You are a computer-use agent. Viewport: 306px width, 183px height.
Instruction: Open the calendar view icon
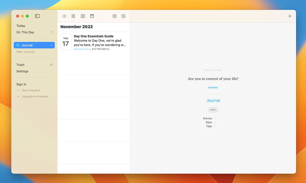pos(92,16)
